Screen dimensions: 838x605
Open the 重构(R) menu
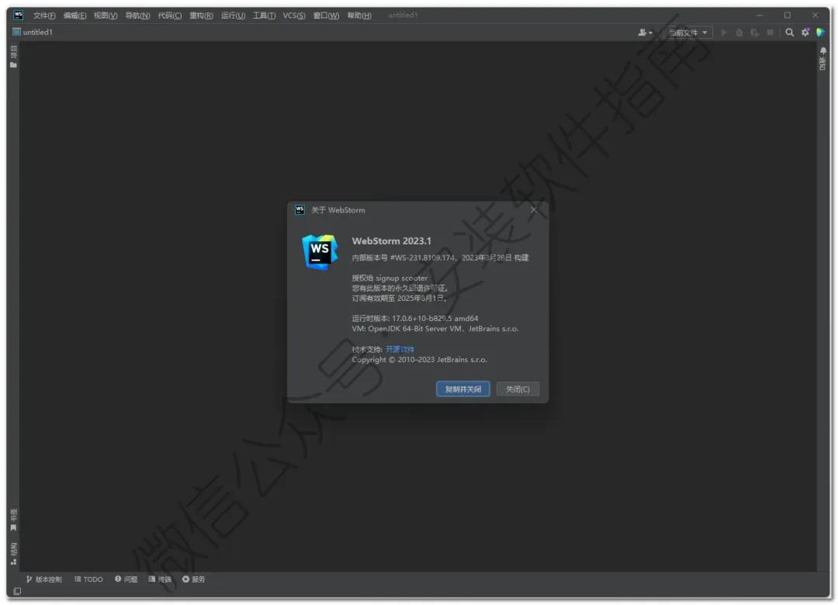click(202, 16)
